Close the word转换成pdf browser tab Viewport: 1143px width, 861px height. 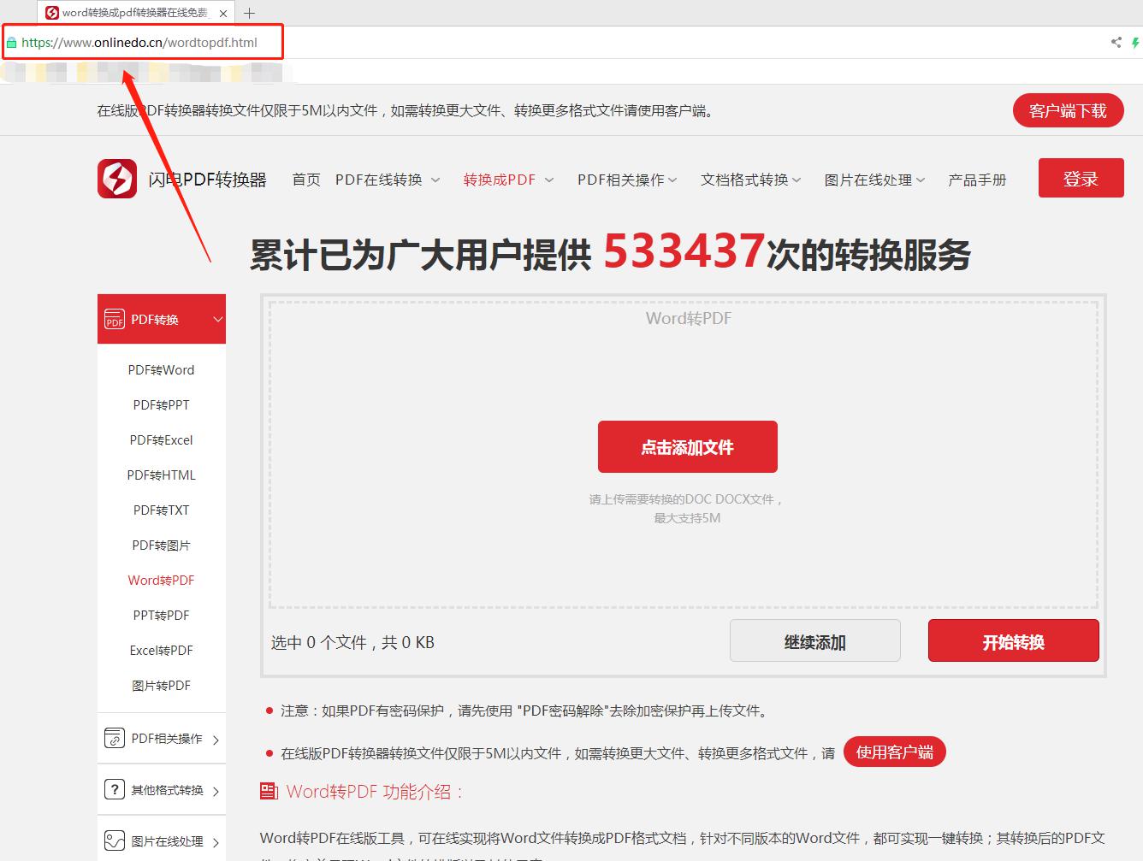tap(223, 14)
